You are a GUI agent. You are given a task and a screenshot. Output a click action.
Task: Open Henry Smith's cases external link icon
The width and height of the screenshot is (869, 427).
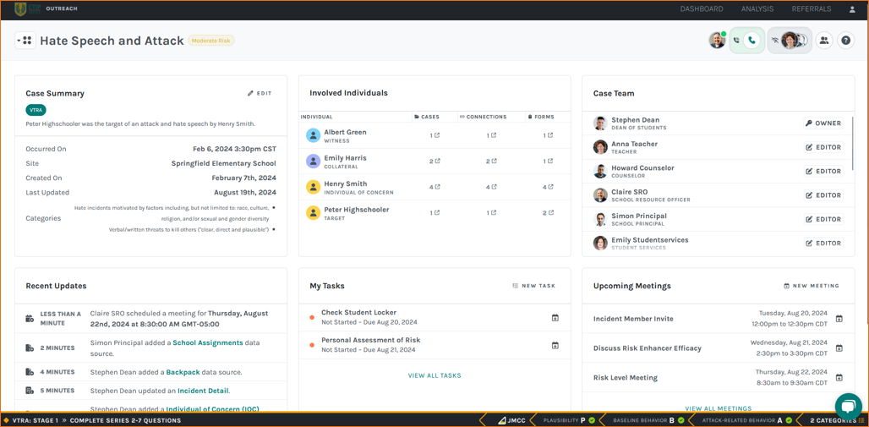pos(436,187)
